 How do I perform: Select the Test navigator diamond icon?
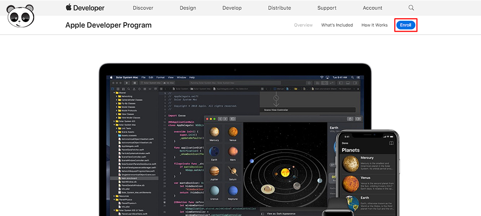139,89
